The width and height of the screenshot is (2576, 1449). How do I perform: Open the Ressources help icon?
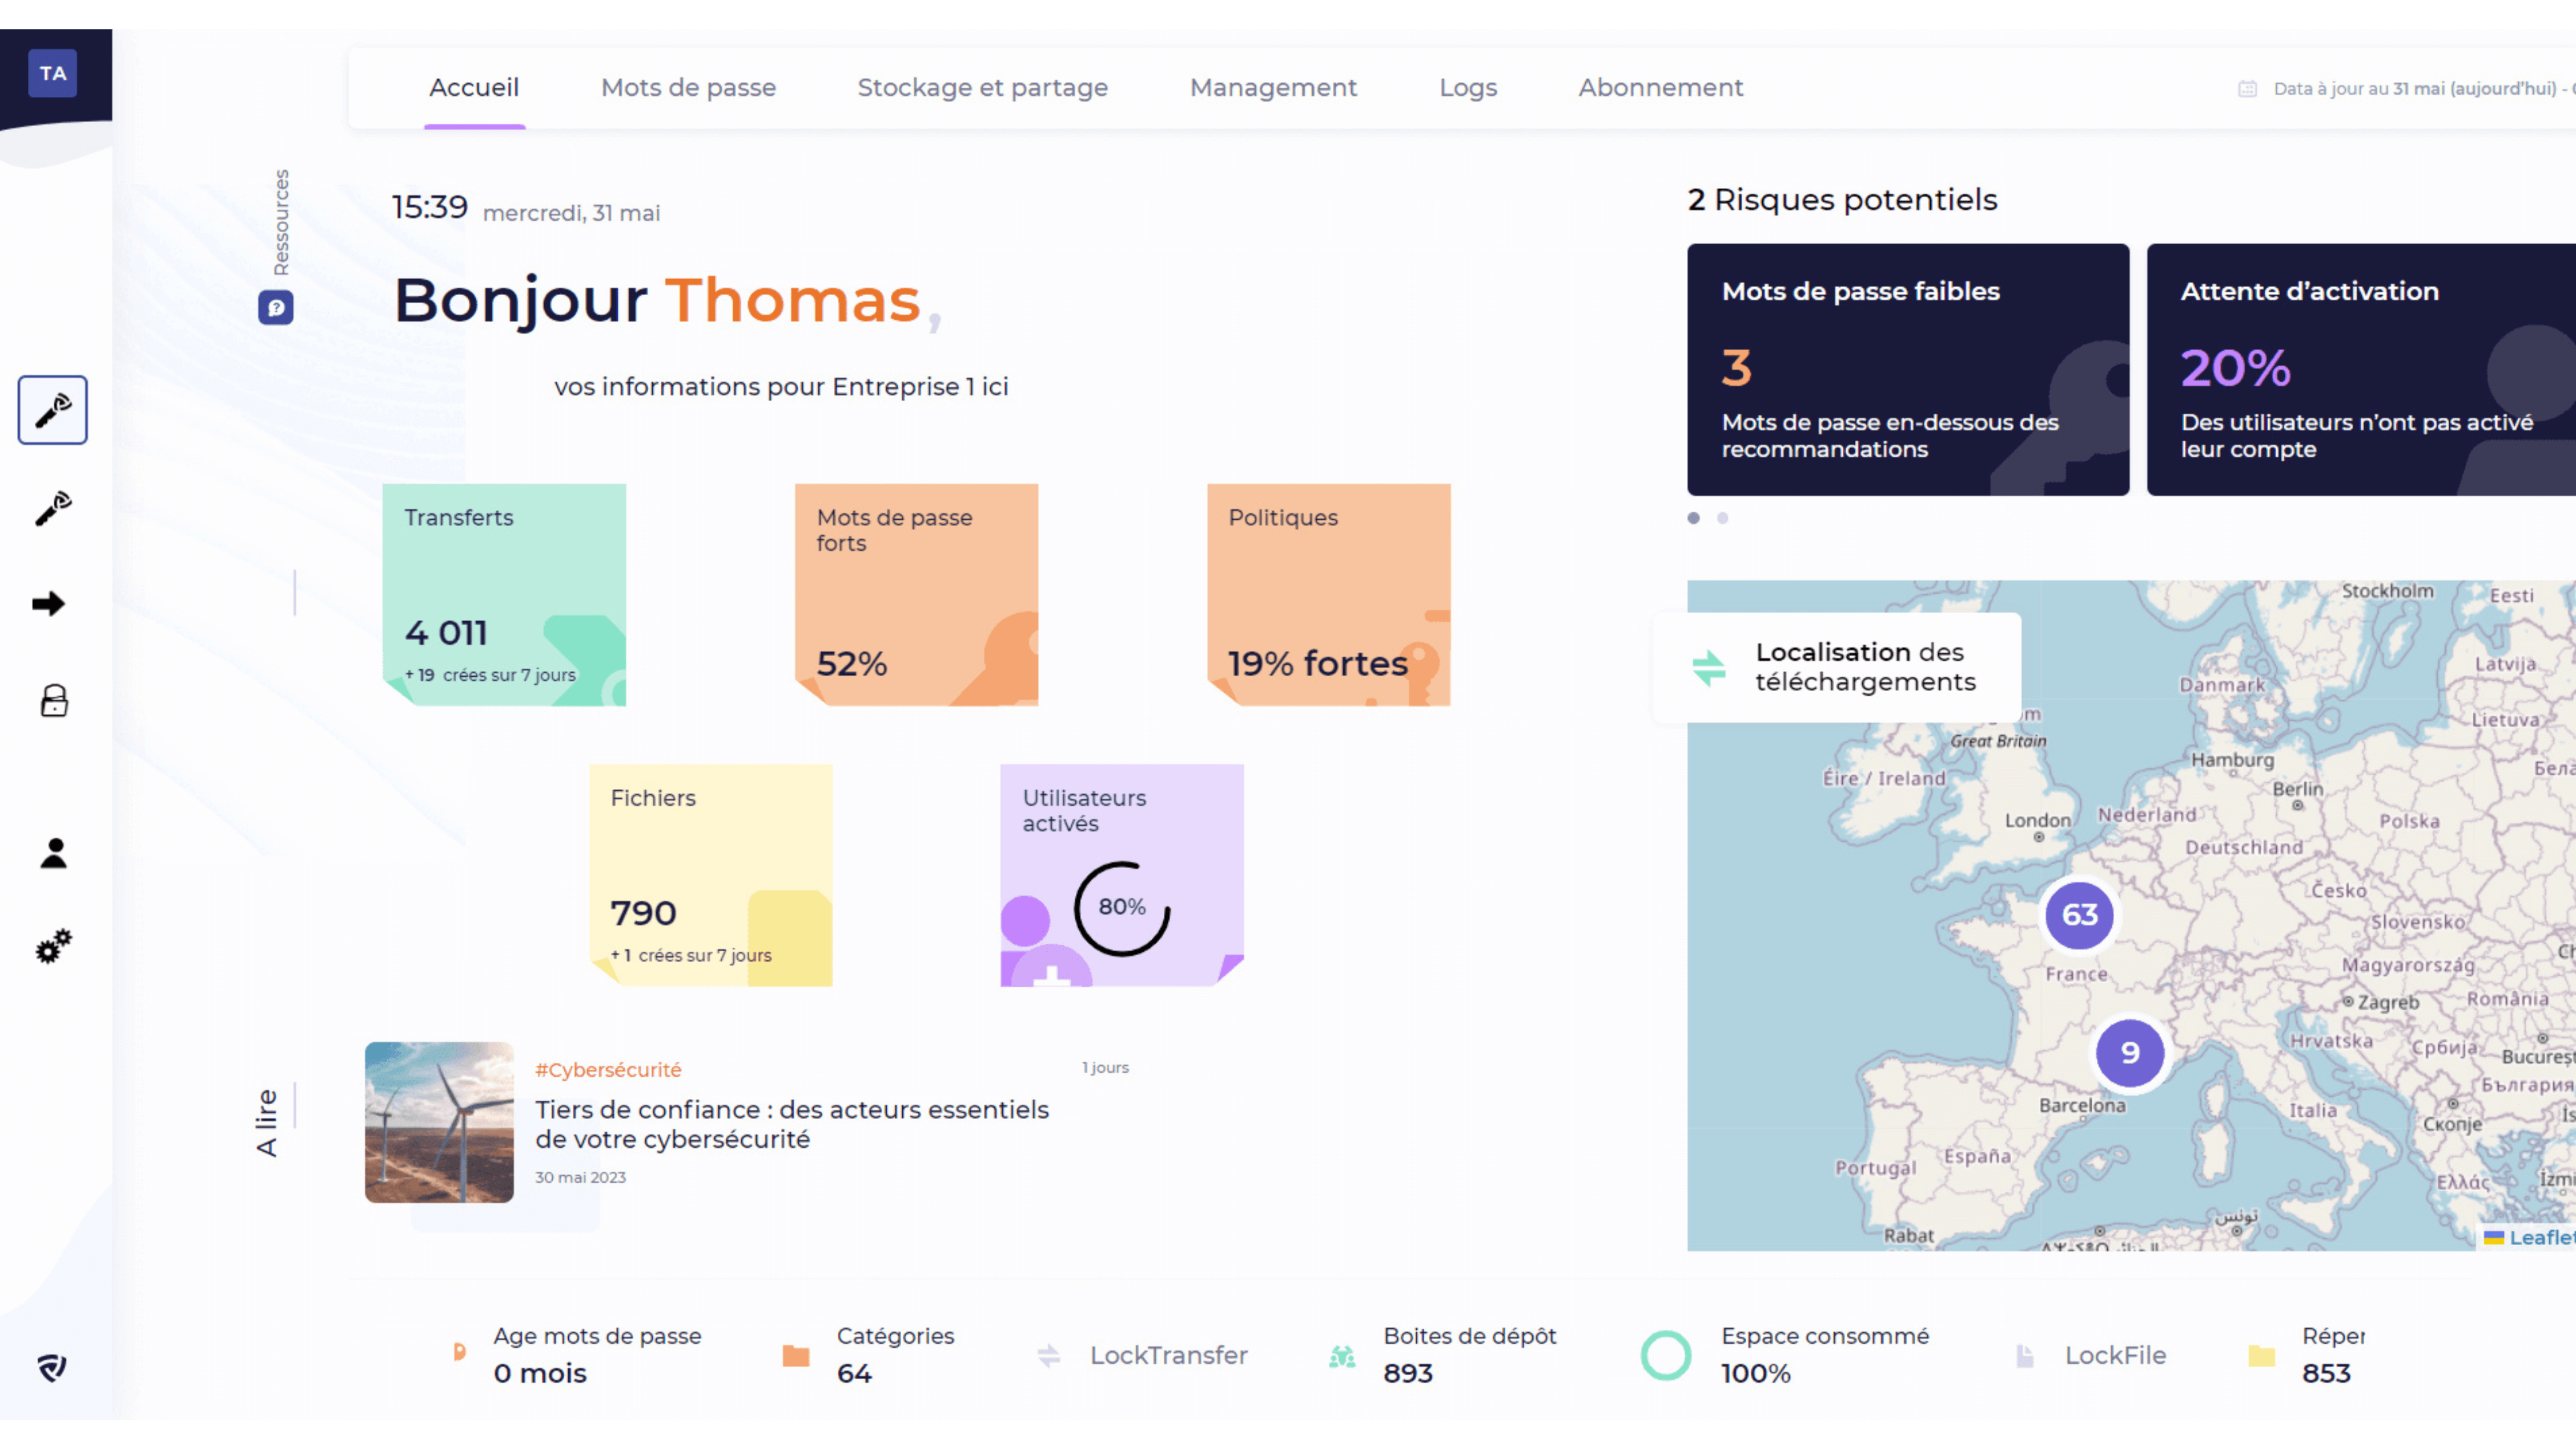(276, 307)
